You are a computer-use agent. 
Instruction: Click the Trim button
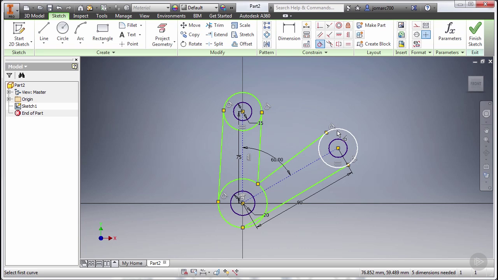pyautogui.click(x=215, y=25)
